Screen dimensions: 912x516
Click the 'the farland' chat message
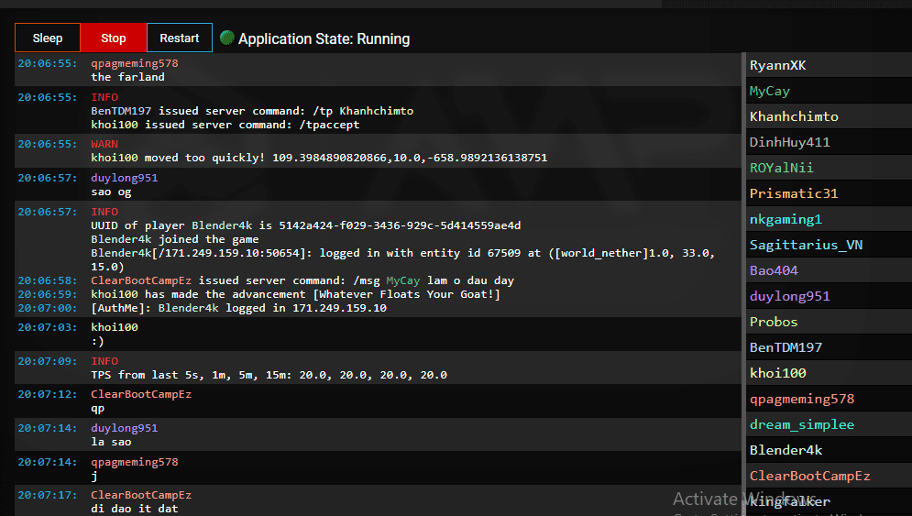click(x=127, y=77)
